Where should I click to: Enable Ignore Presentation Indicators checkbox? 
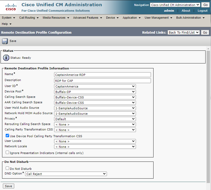8,152
